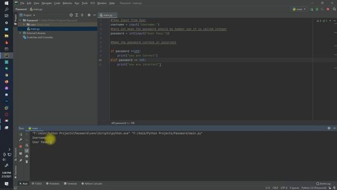Image resolution: width=337 pixels, height=190 pixels.
Task: Click the Password breadcrumb in navigation bar
Action: click(21, 9)
